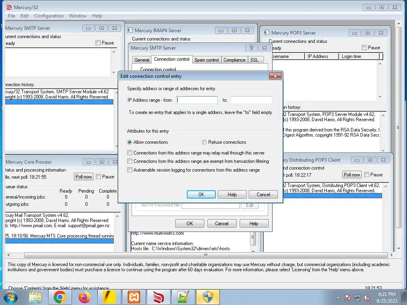Toggle Pause in Mercury SMTP Server window
This screenshot has width=407, height=305.
(98, 43)
